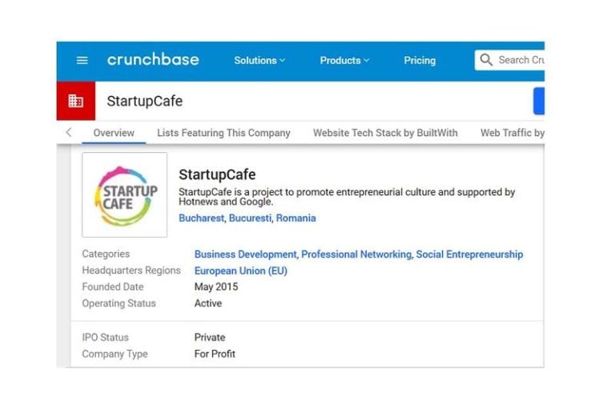This screenshot has width=615, height=409.
Task: Open the Professional Networking category link
Action: 357,255
